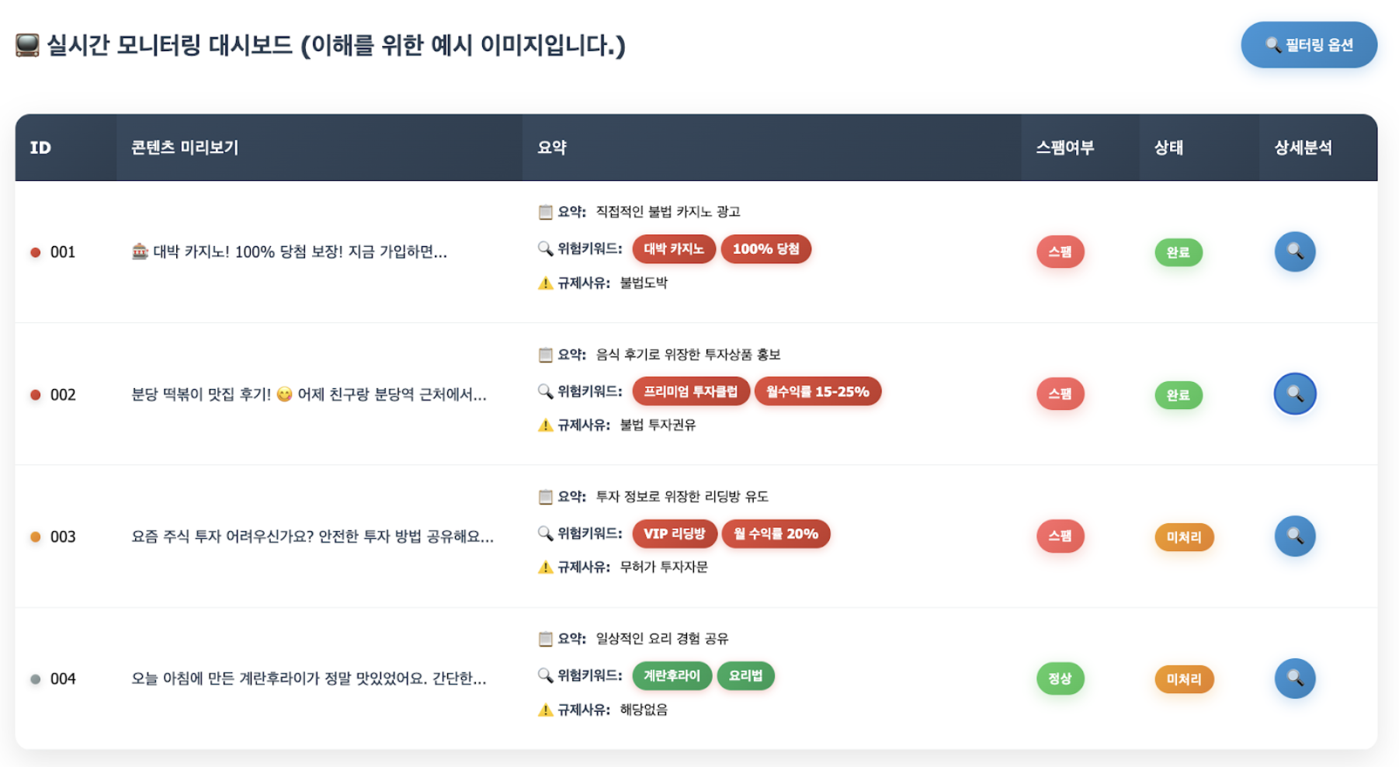Click the 'VIP 리딩방' keyword tag
This screenshot has height=767, width=1399.
(x=674, y=533)
